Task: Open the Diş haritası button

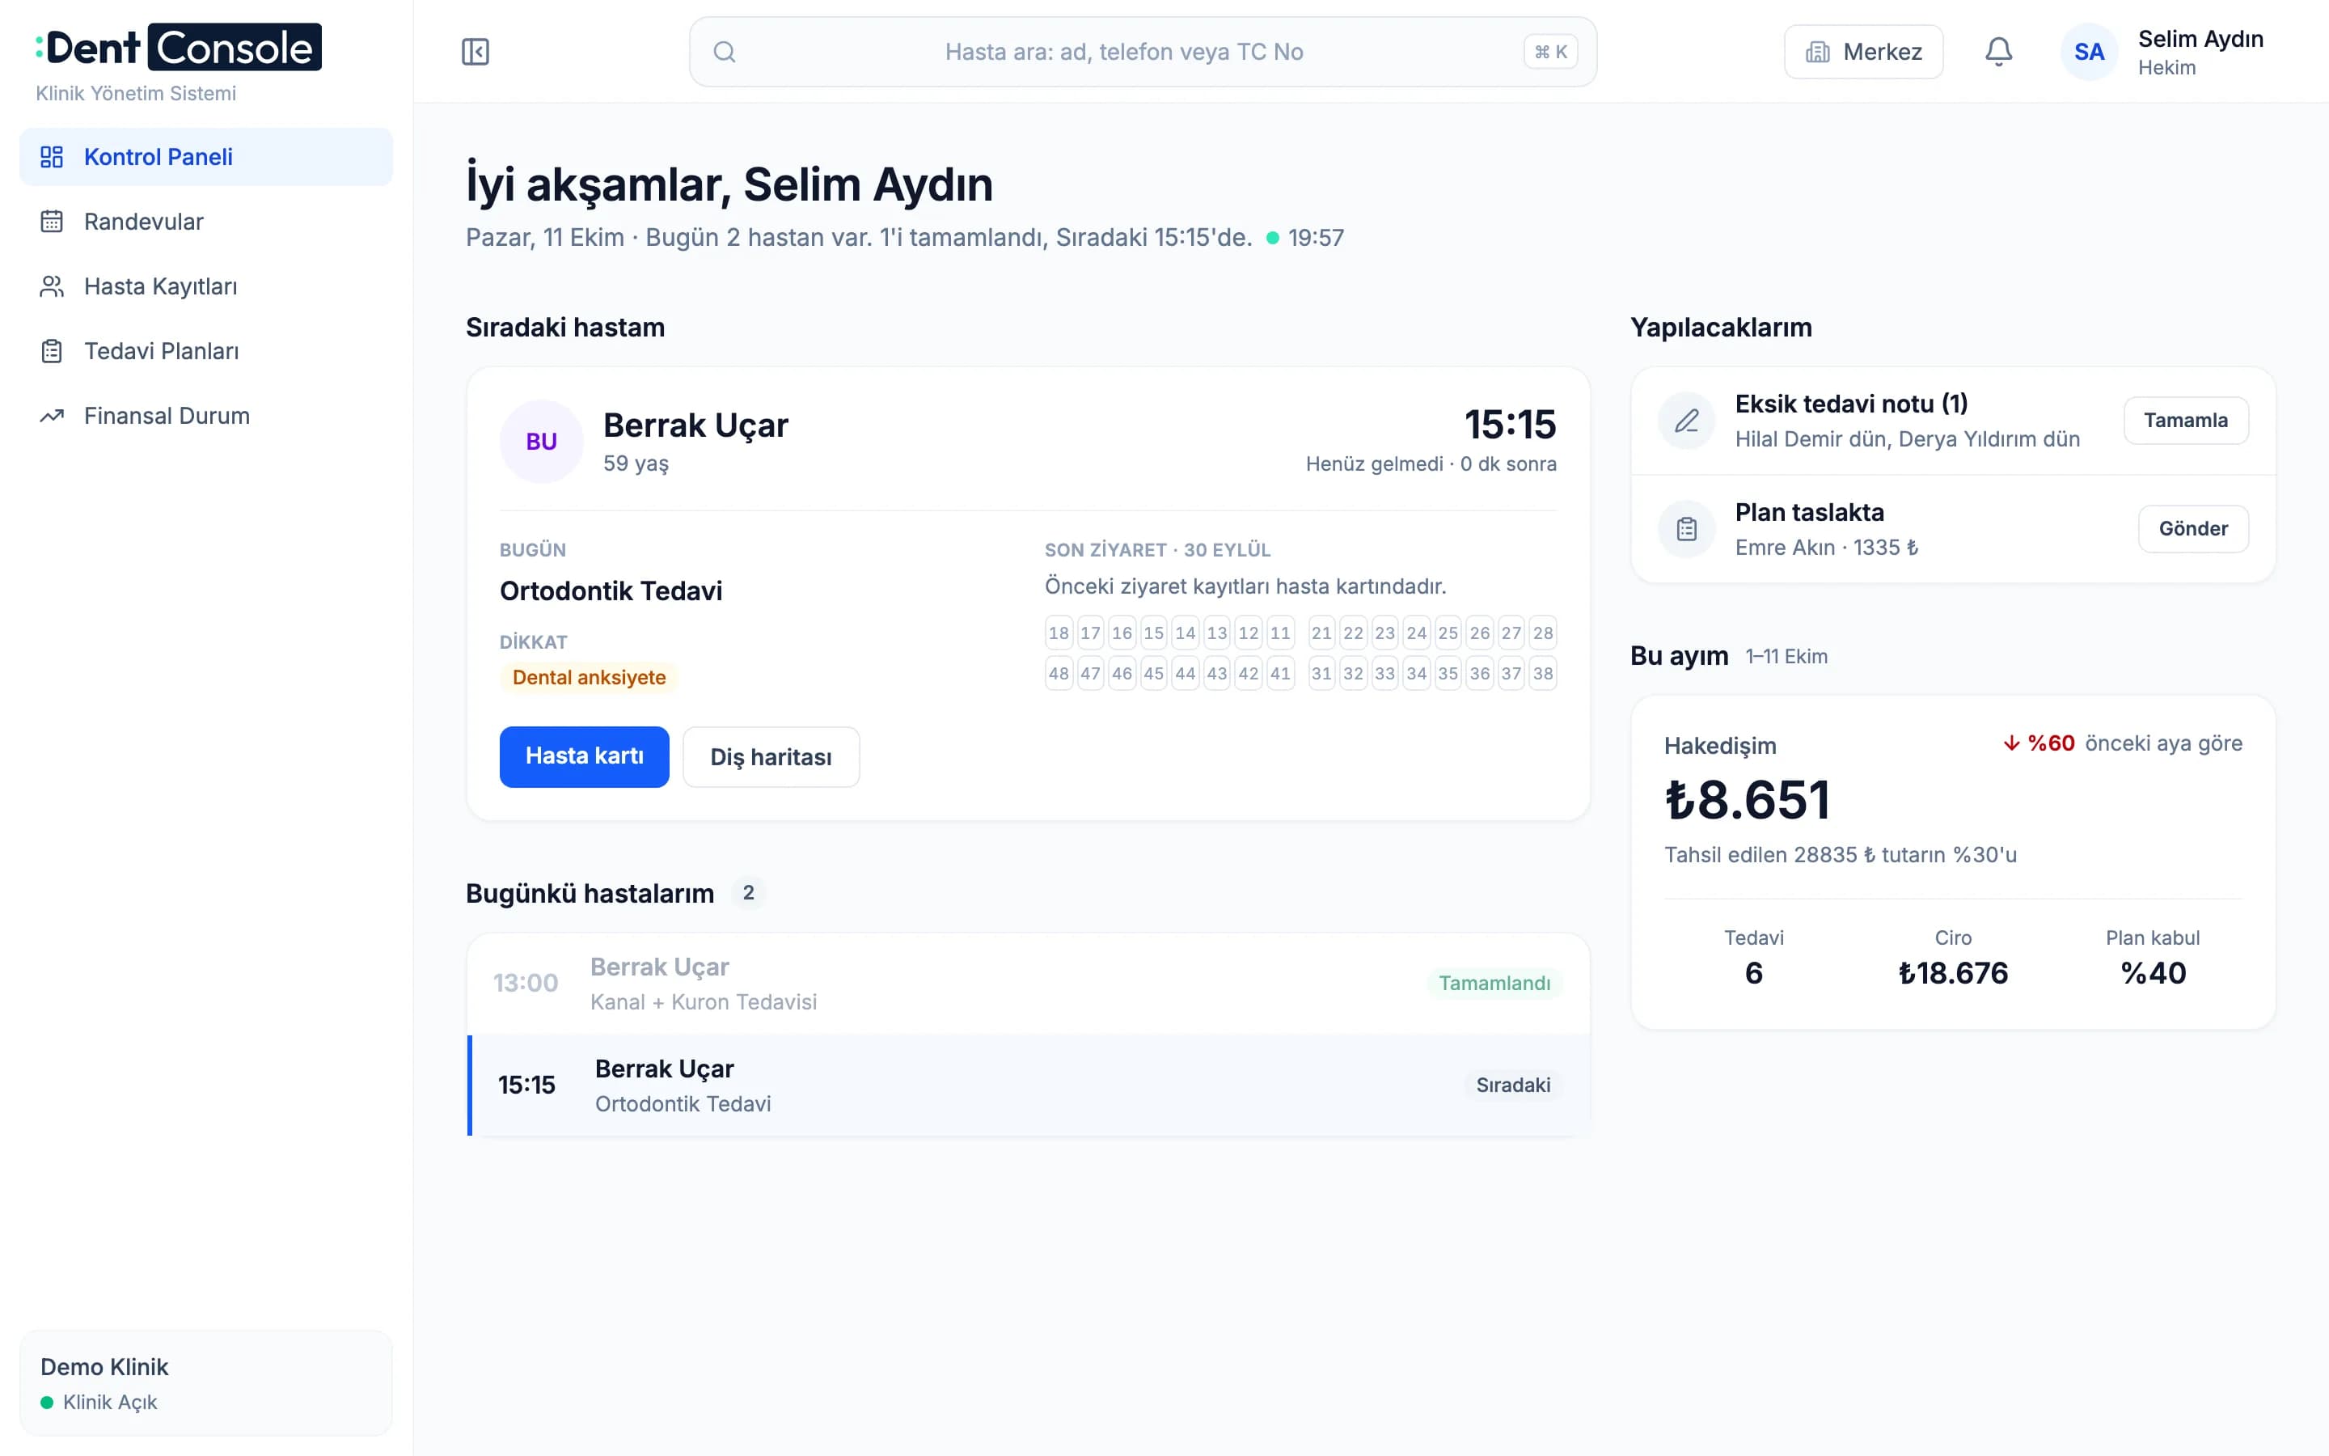Action: pos(771,757)
